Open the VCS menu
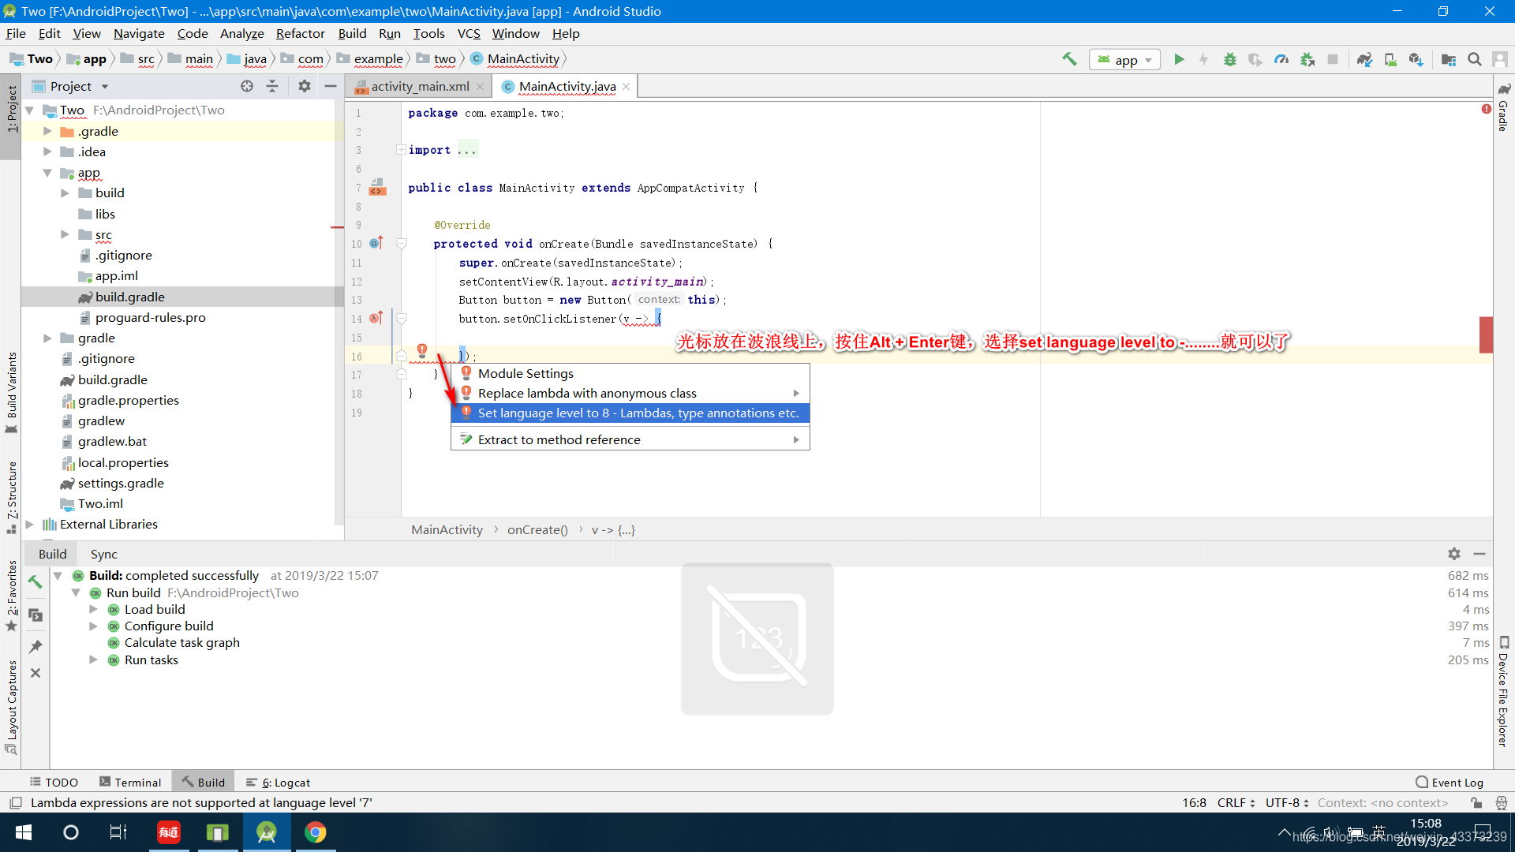The width and height of the screenshot is (1515, 852). tap(469, 33)
